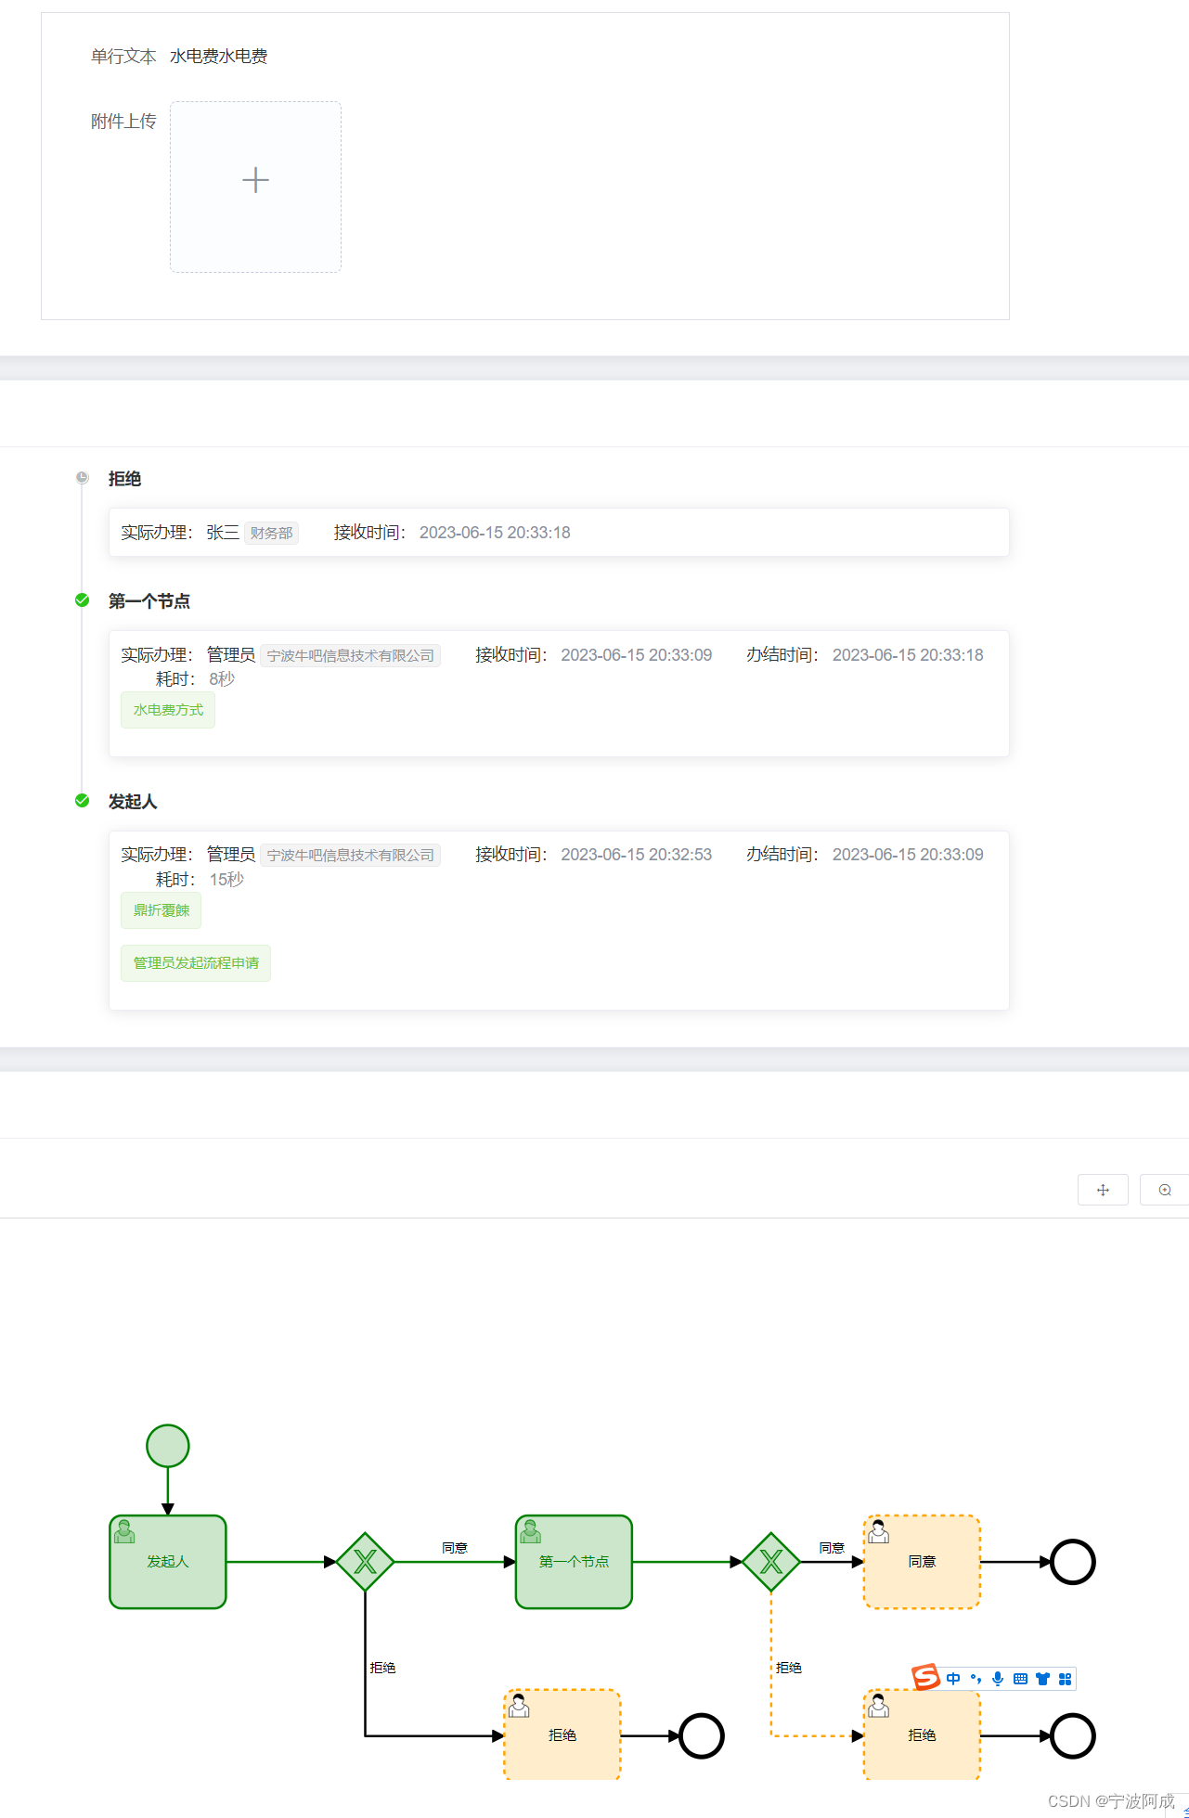Click the four-arrow move button above the diagram
The height and width of the screenshot is (1818, 1189).
point(1103,1190)
